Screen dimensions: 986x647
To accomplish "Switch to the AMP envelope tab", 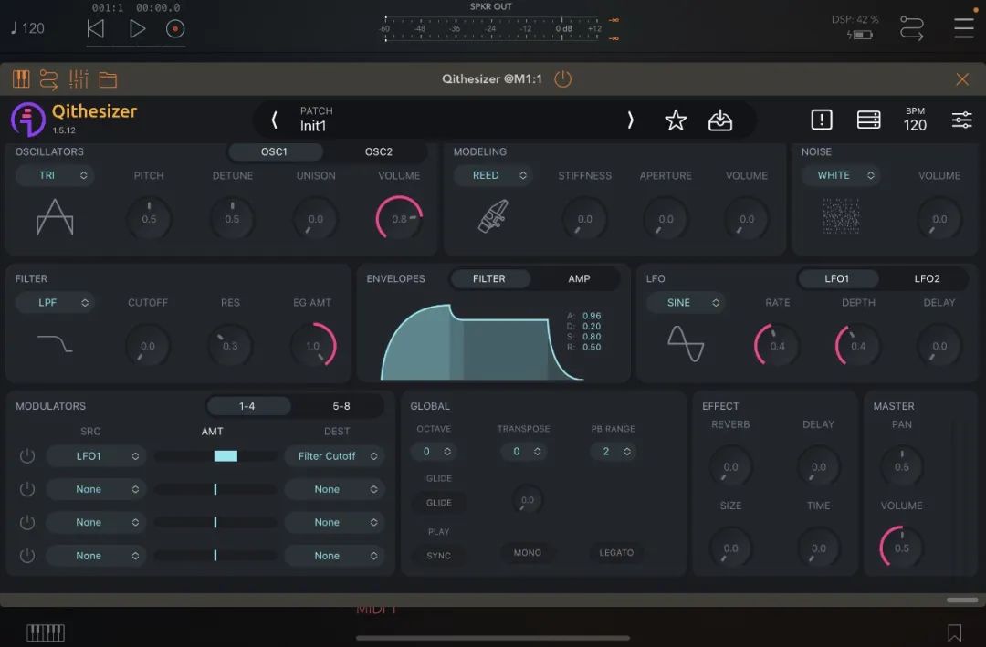I will [579, 278].
